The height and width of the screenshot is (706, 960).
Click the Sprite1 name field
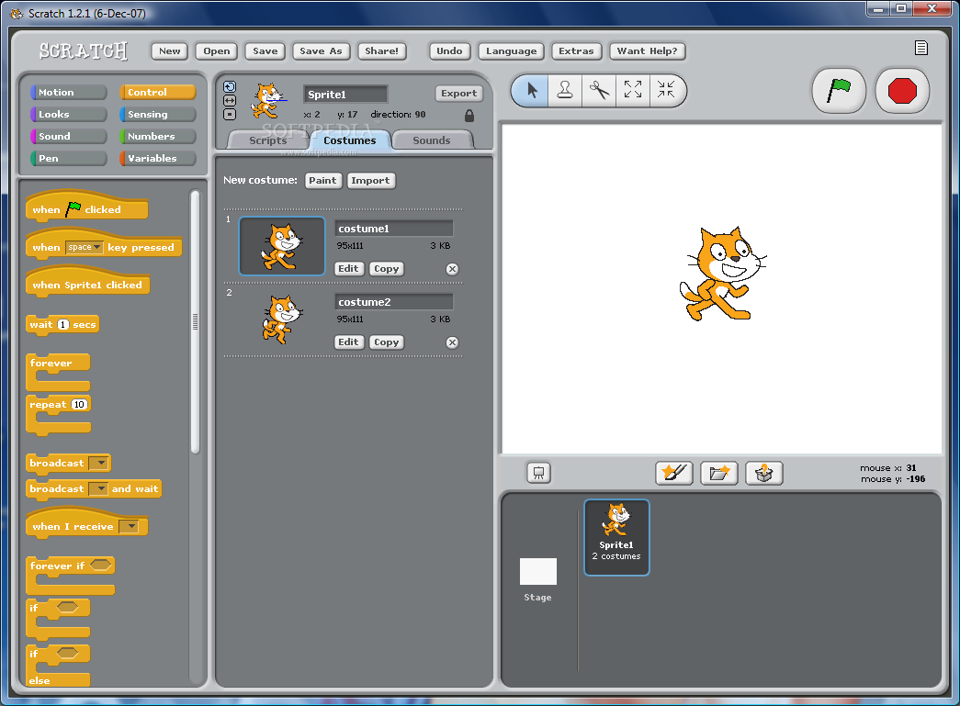point(345,95)
